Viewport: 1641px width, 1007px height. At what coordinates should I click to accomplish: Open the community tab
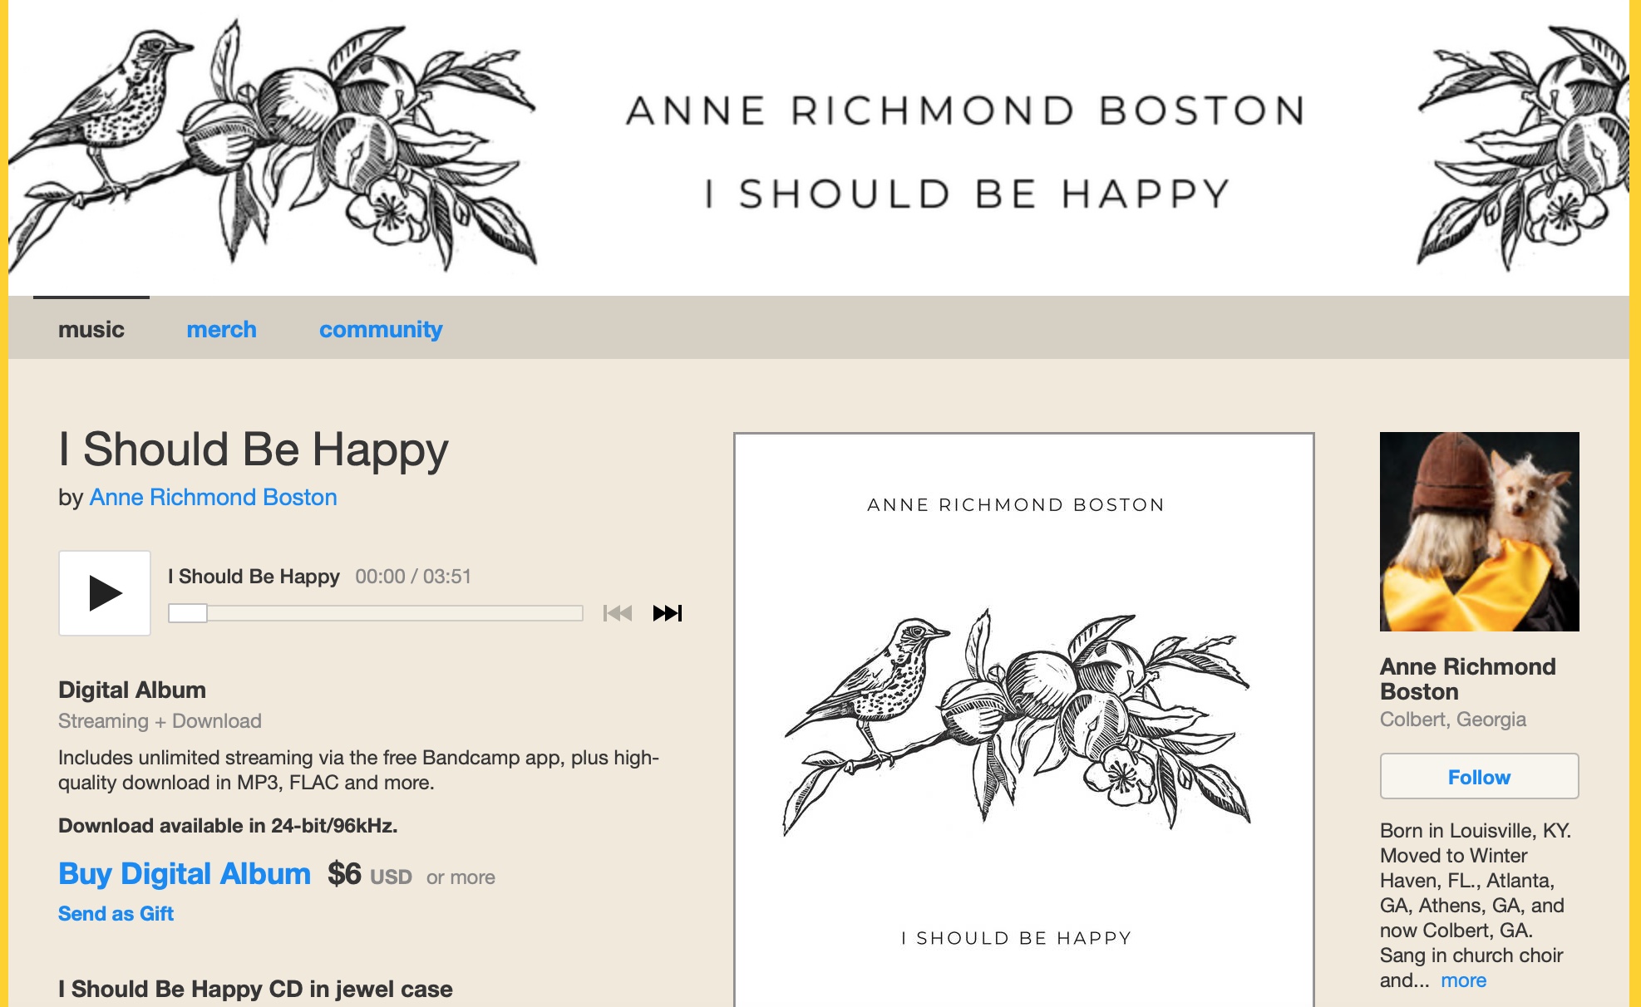(x=381, y=330)
